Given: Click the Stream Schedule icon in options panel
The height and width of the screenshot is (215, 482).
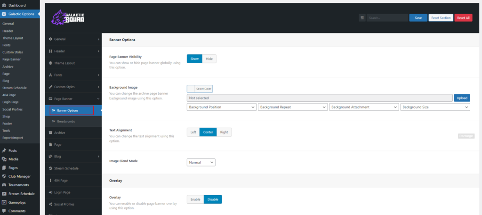Looking at the screenshot, I should point(51,168).
